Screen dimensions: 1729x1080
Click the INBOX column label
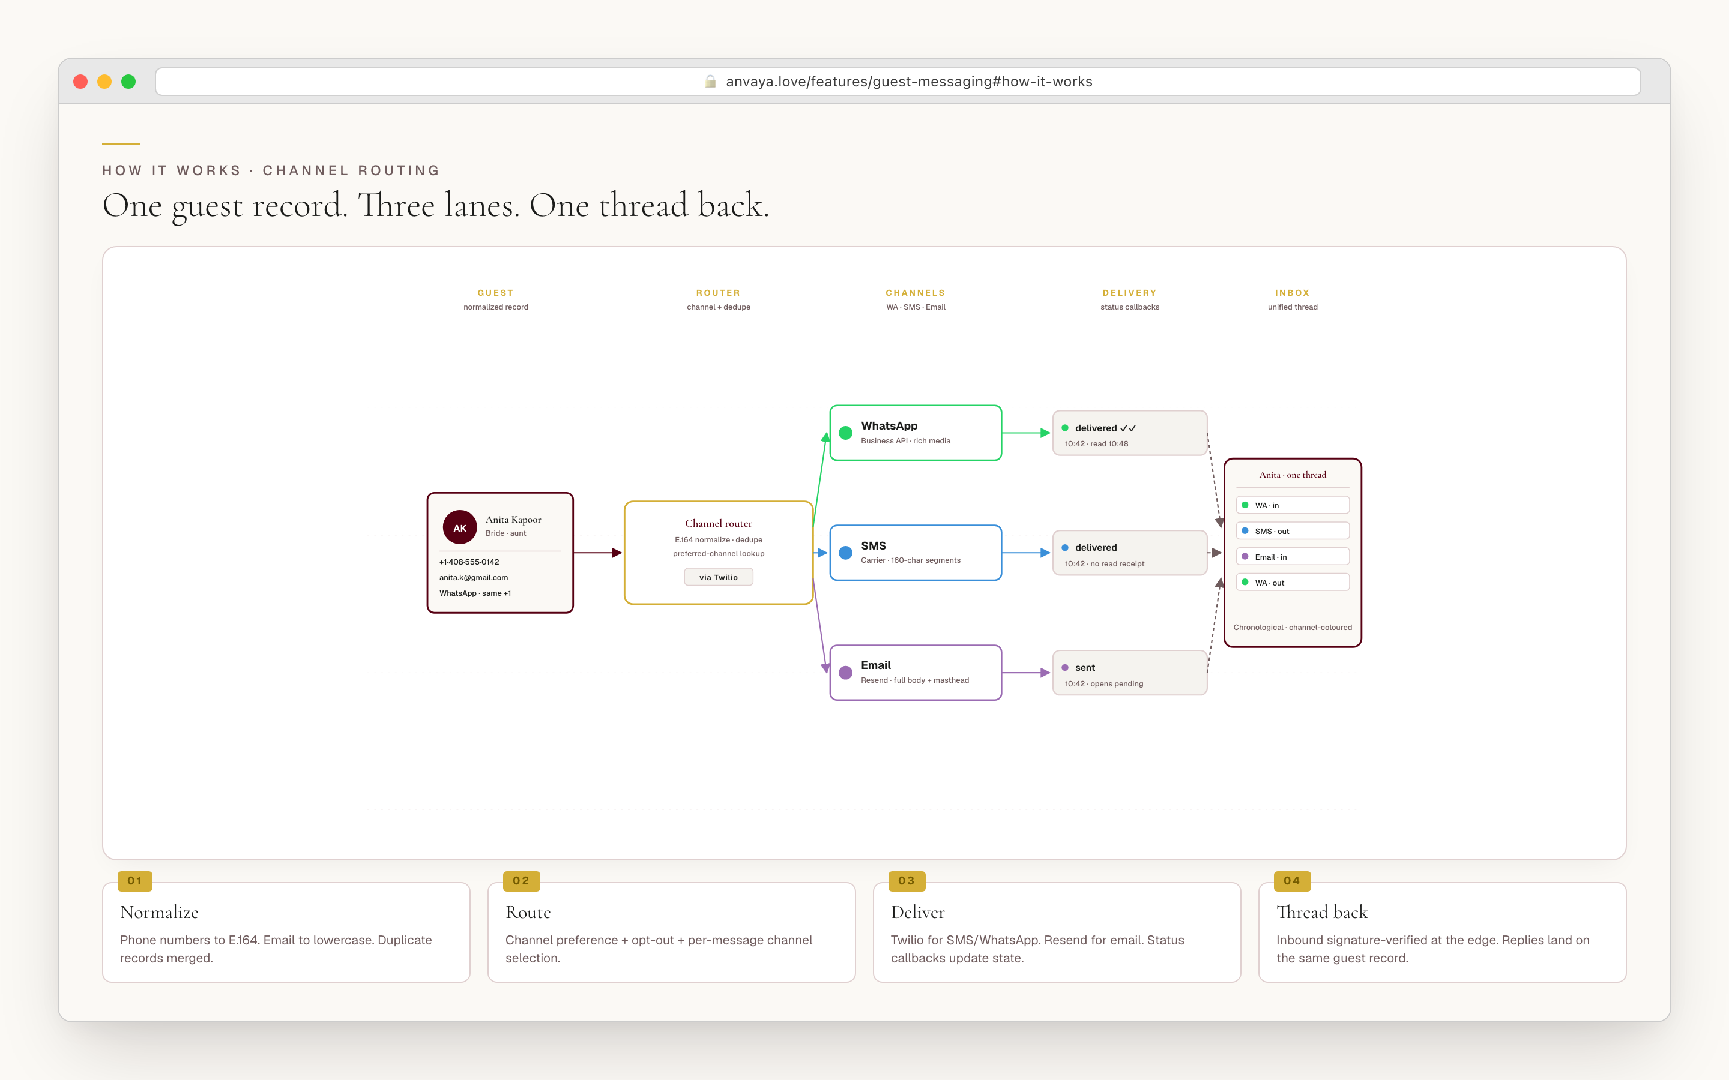(x=1293, y=293)
